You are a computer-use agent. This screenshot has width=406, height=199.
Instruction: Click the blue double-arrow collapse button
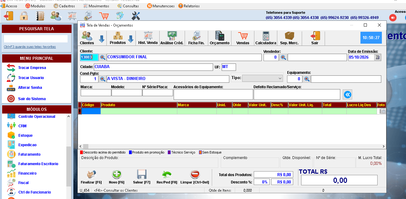[347, 95]
